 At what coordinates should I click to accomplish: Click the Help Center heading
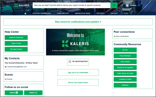(x=12, y=32)
